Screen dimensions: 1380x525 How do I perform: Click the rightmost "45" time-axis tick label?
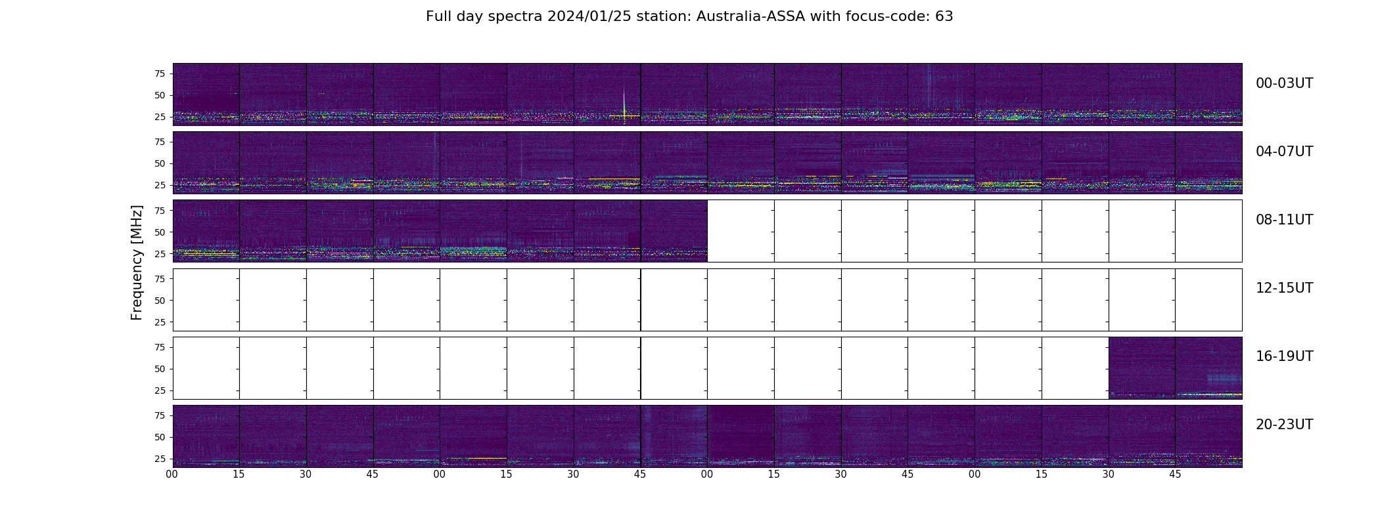pyautogui.click(x=1175, y=474)
